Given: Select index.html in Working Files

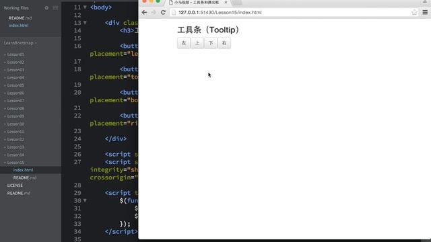Looking at the screenshot, I should [x=18, y=26].
